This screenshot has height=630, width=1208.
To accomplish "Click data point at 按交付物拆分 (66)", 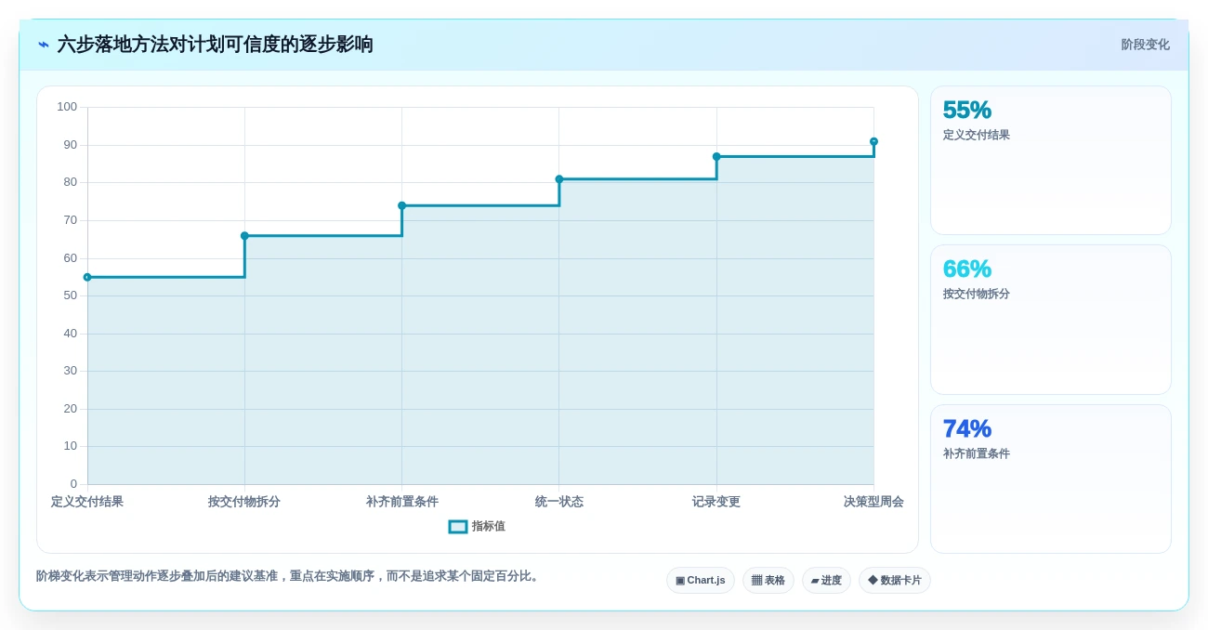I will pyautogui.click(x=244, y=236).
